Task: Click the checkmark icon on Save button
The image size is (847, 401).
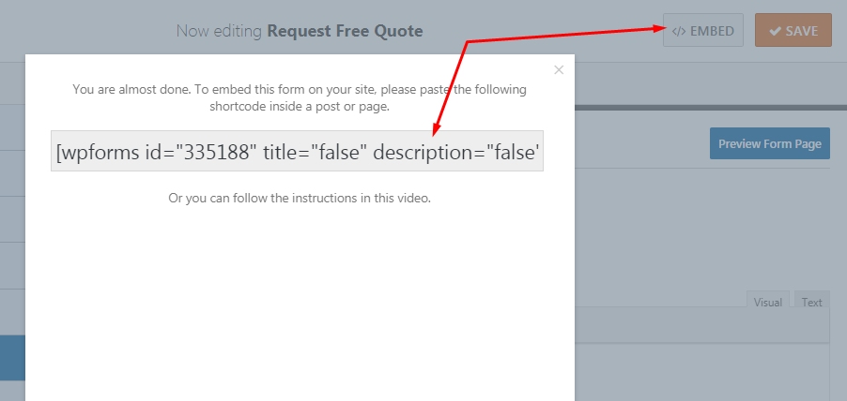Action: tap(775, 31)
